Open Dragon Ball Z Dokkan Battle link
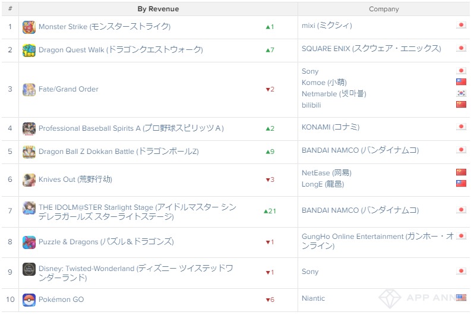Viewport: 471px width, 315px height. pos(119,152)
